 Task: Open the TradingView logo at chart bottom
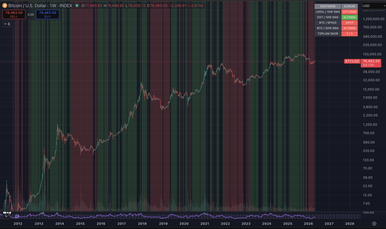(6, 213)
